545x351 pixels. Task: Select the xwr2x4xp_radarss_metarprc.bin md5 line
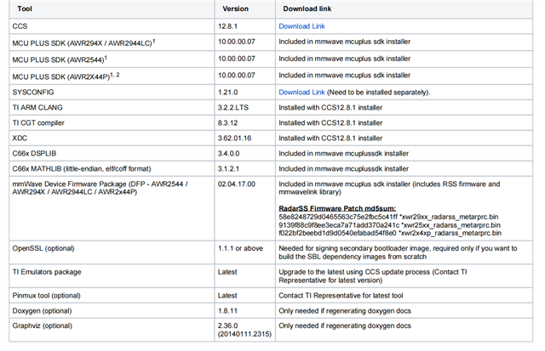pyautogui.click(x=390, y=233)
